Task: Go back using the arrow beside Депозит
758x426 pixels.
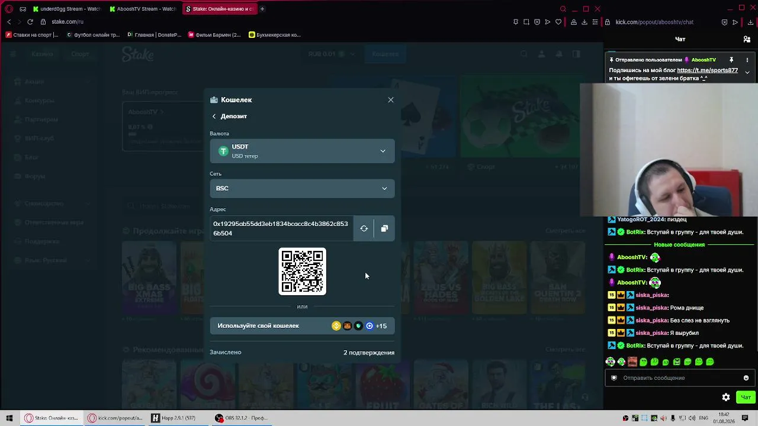Action: (x=214, y=117)
